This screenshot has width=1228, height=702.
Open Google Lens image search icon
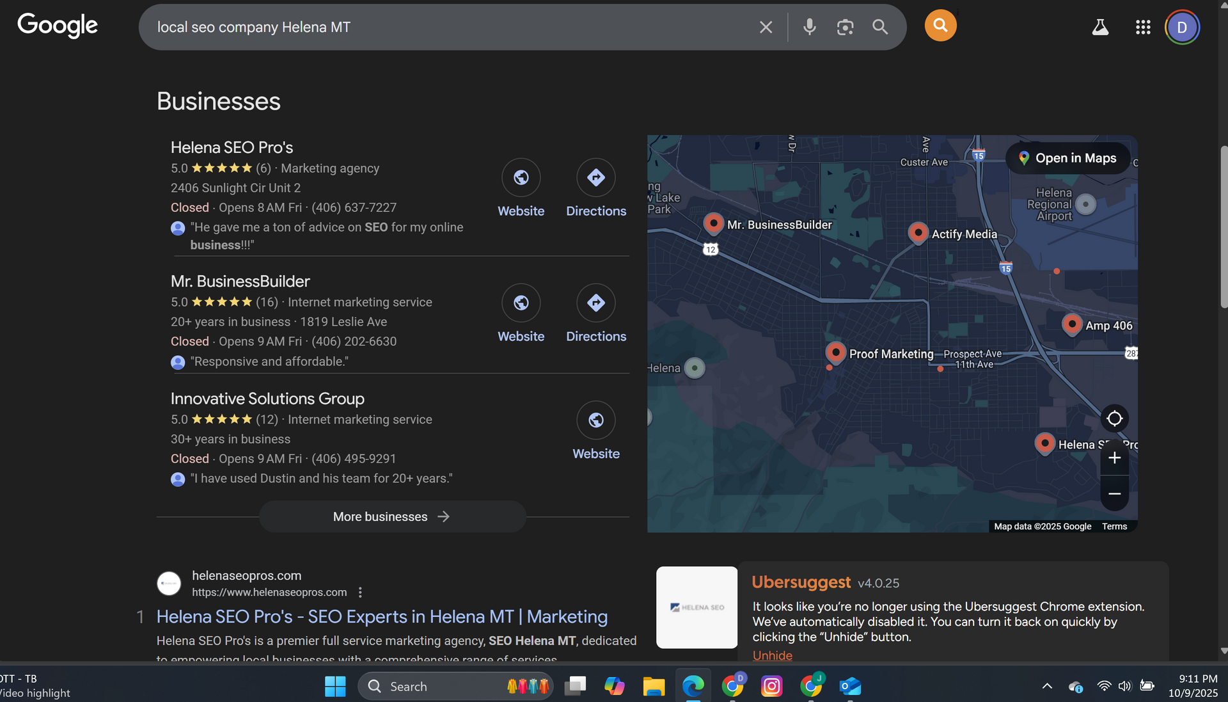click(x=845, y=27)
